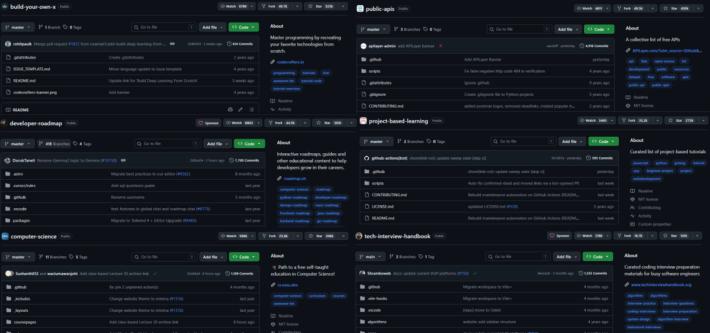Open Shramkoweb's avatar in tech-interview-handbook commit row
Viewport: 710px width, 333px height.
pos(362,273)
